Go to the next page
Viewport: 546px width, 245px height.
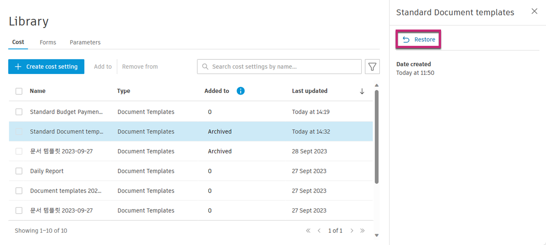tap(352, 230)
